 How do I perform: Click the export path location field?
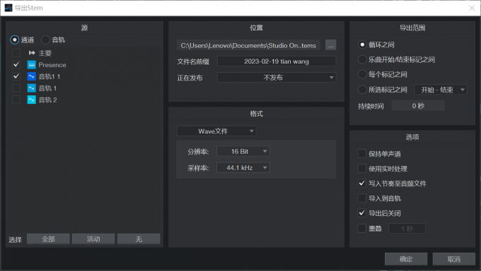[248, 45]
